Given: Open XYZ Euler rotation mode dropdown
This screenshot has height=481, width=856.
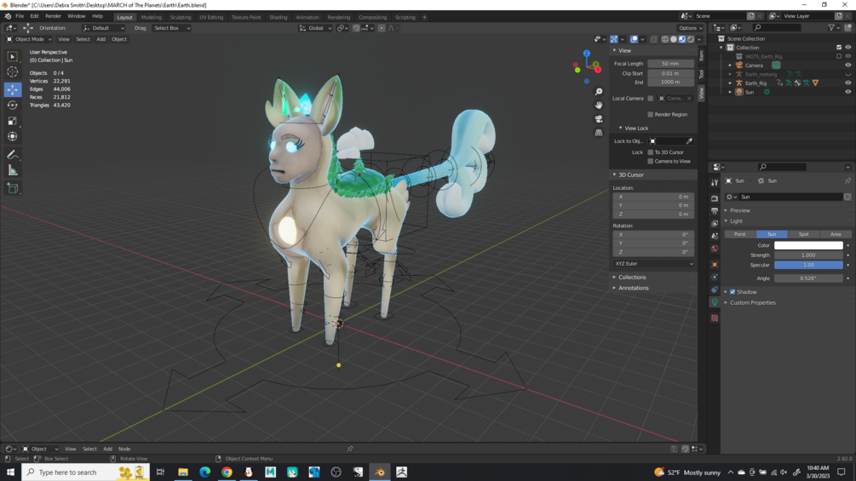Looking at the screenshot, I should coord(653,264).
